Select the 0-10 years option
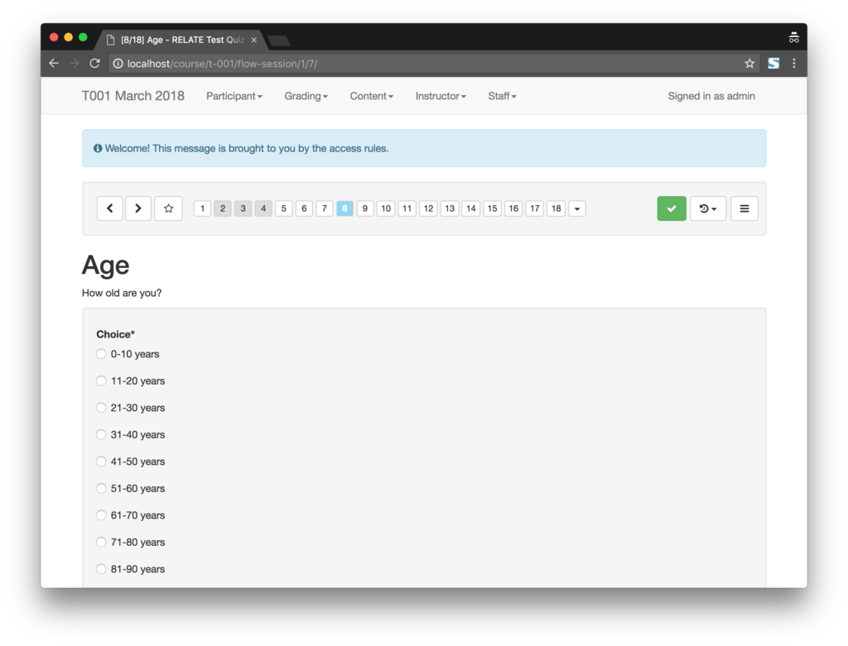Viewport: 848px width, 646px height. click(101, 354)
